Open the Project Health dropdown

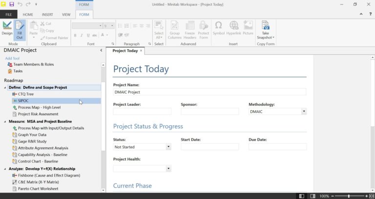[x=168, y=168]
